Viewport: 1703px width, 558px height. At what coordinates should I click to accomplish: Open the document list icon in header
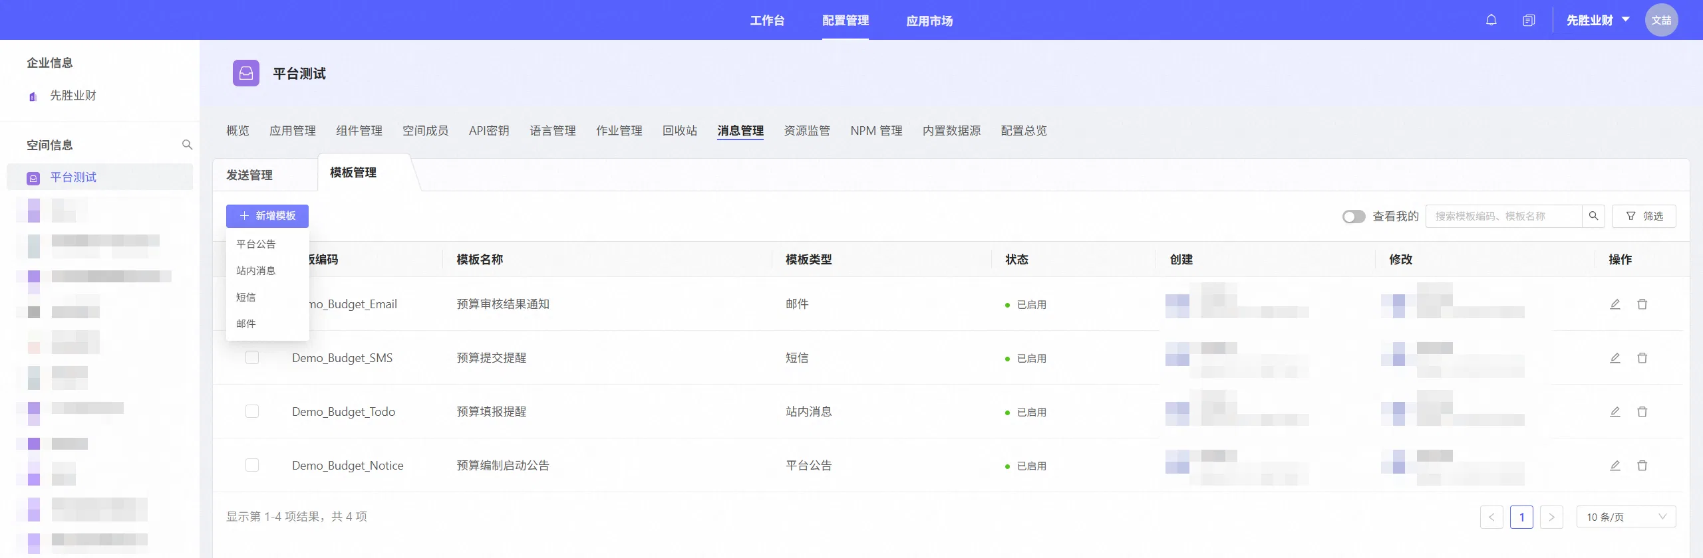click(1529, 20)
